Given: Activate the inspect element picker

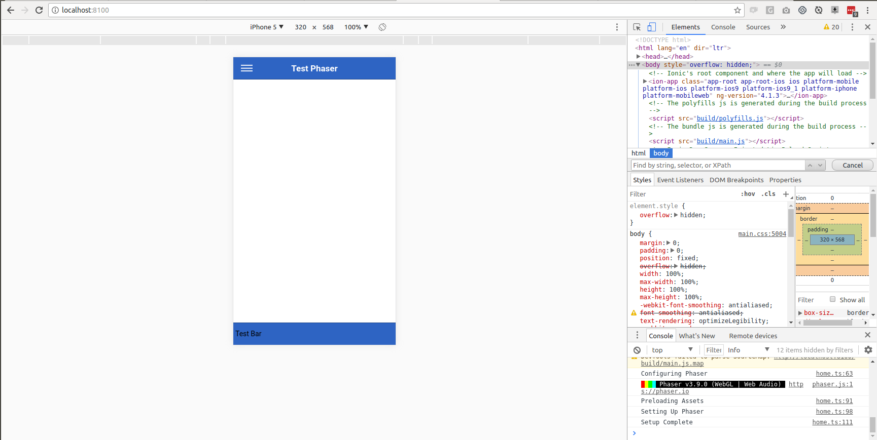Looking at the screenshot, I should point(637,27).
